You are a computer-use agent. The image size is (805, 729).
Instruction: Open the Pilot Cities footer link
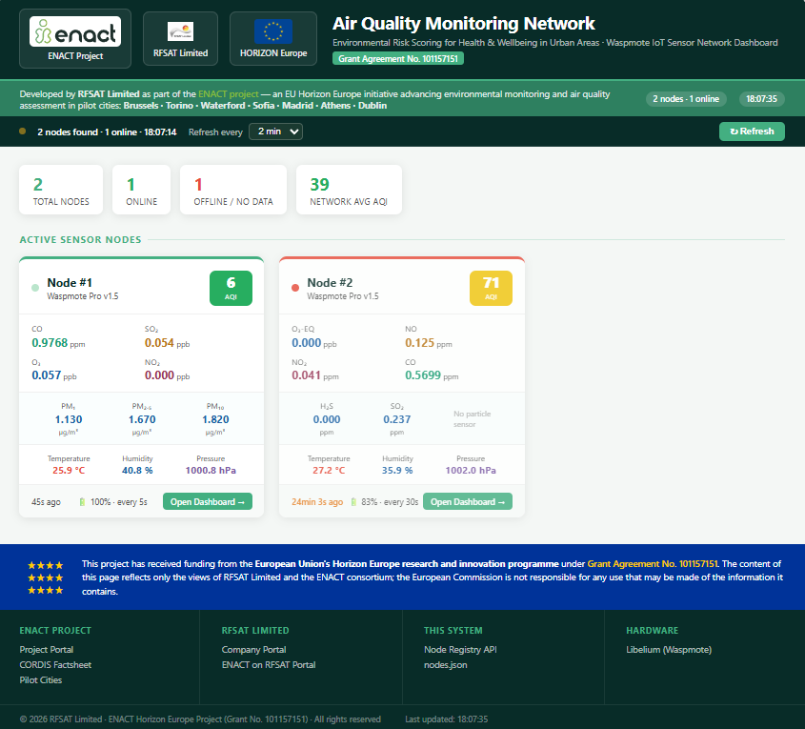click(x=41, y=679)
